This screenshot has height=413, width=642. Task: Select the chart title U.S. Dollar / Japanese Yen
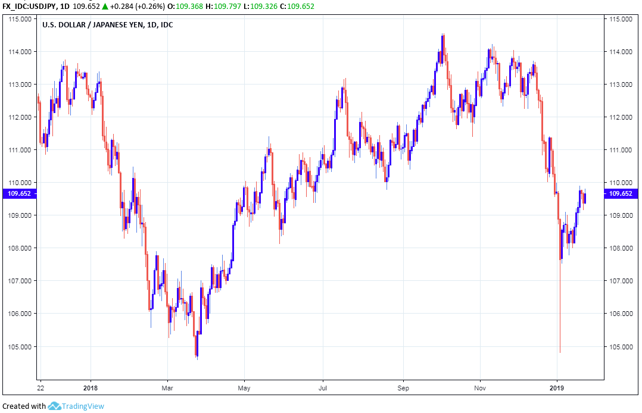(99, 24)
